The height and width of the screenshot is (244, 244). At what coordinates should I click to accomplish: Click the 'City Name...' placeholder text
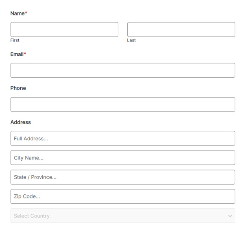[x=28, y=158]
